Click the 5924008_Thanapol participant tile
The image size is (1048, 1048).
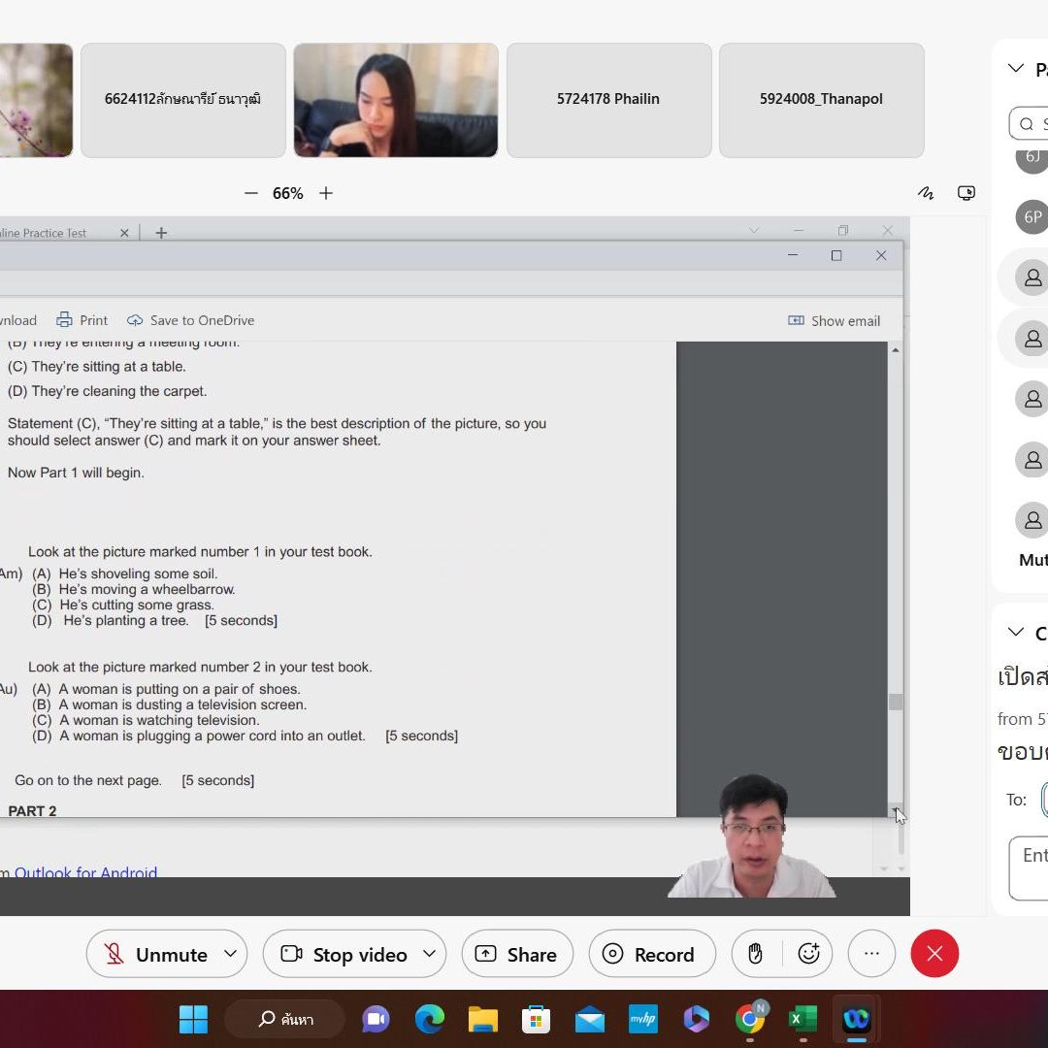[x=821, y=99]
